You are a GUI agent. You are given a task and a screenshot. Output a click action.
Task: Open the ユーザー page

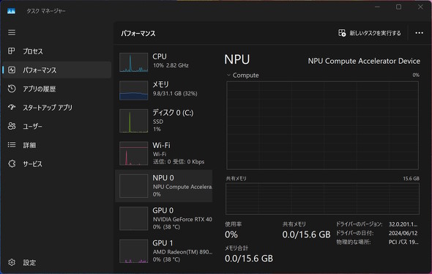click(x=57, y=126)
